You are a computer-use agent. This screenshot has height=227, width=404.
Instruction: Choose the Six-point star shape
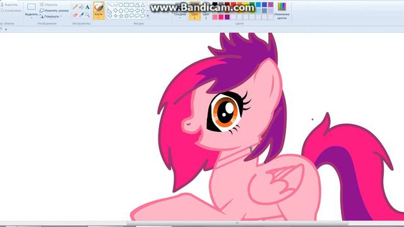pyautogui.click(x=126, y=16)
